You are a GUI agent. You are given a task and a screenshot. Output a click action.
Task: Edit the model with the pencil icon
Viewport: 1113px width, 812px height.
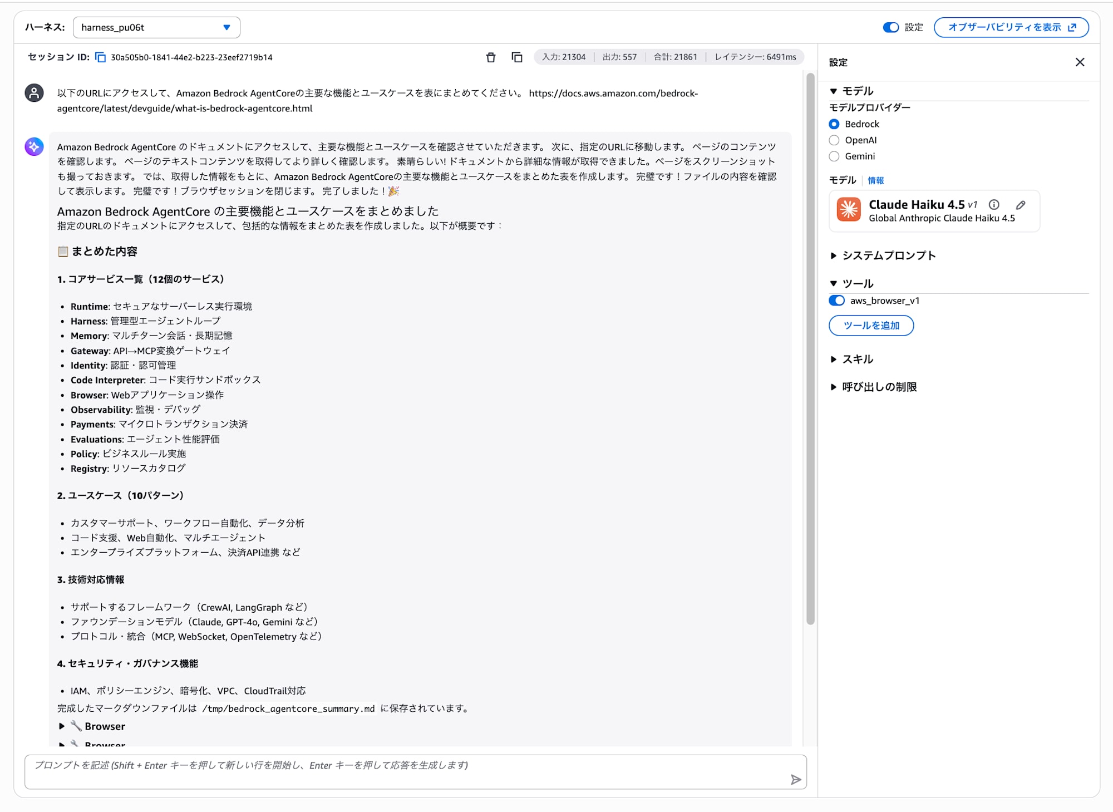tap(1021, 204)
